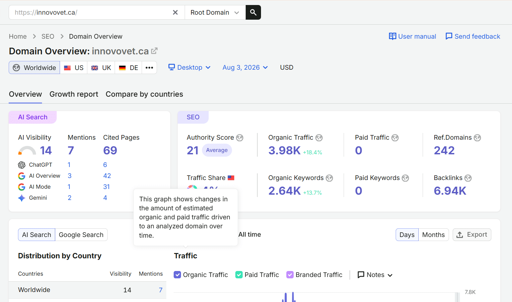Toggle the Branded Traffic checkbox
This screenshot has width=512, height=302.
pos(290,275)
